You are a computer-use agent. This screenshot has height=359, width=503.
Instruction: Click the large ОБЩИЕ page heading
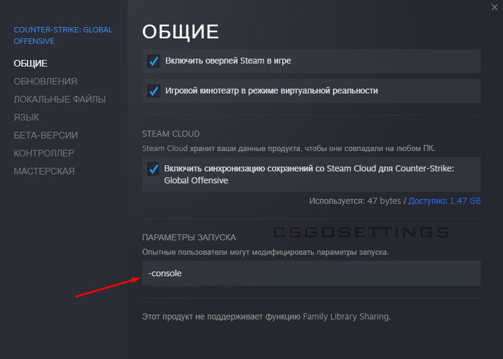[x=180, y=32]
